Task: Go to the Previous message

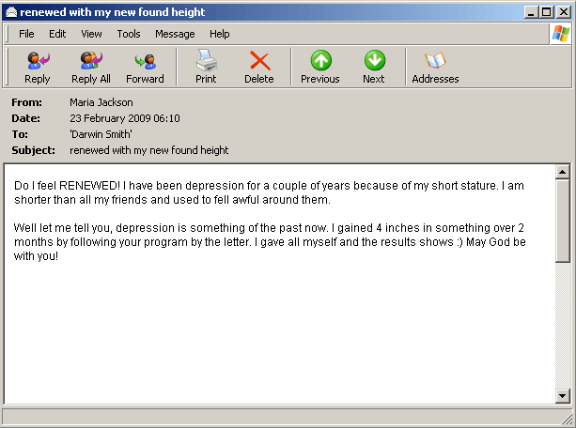Action: 320,68
